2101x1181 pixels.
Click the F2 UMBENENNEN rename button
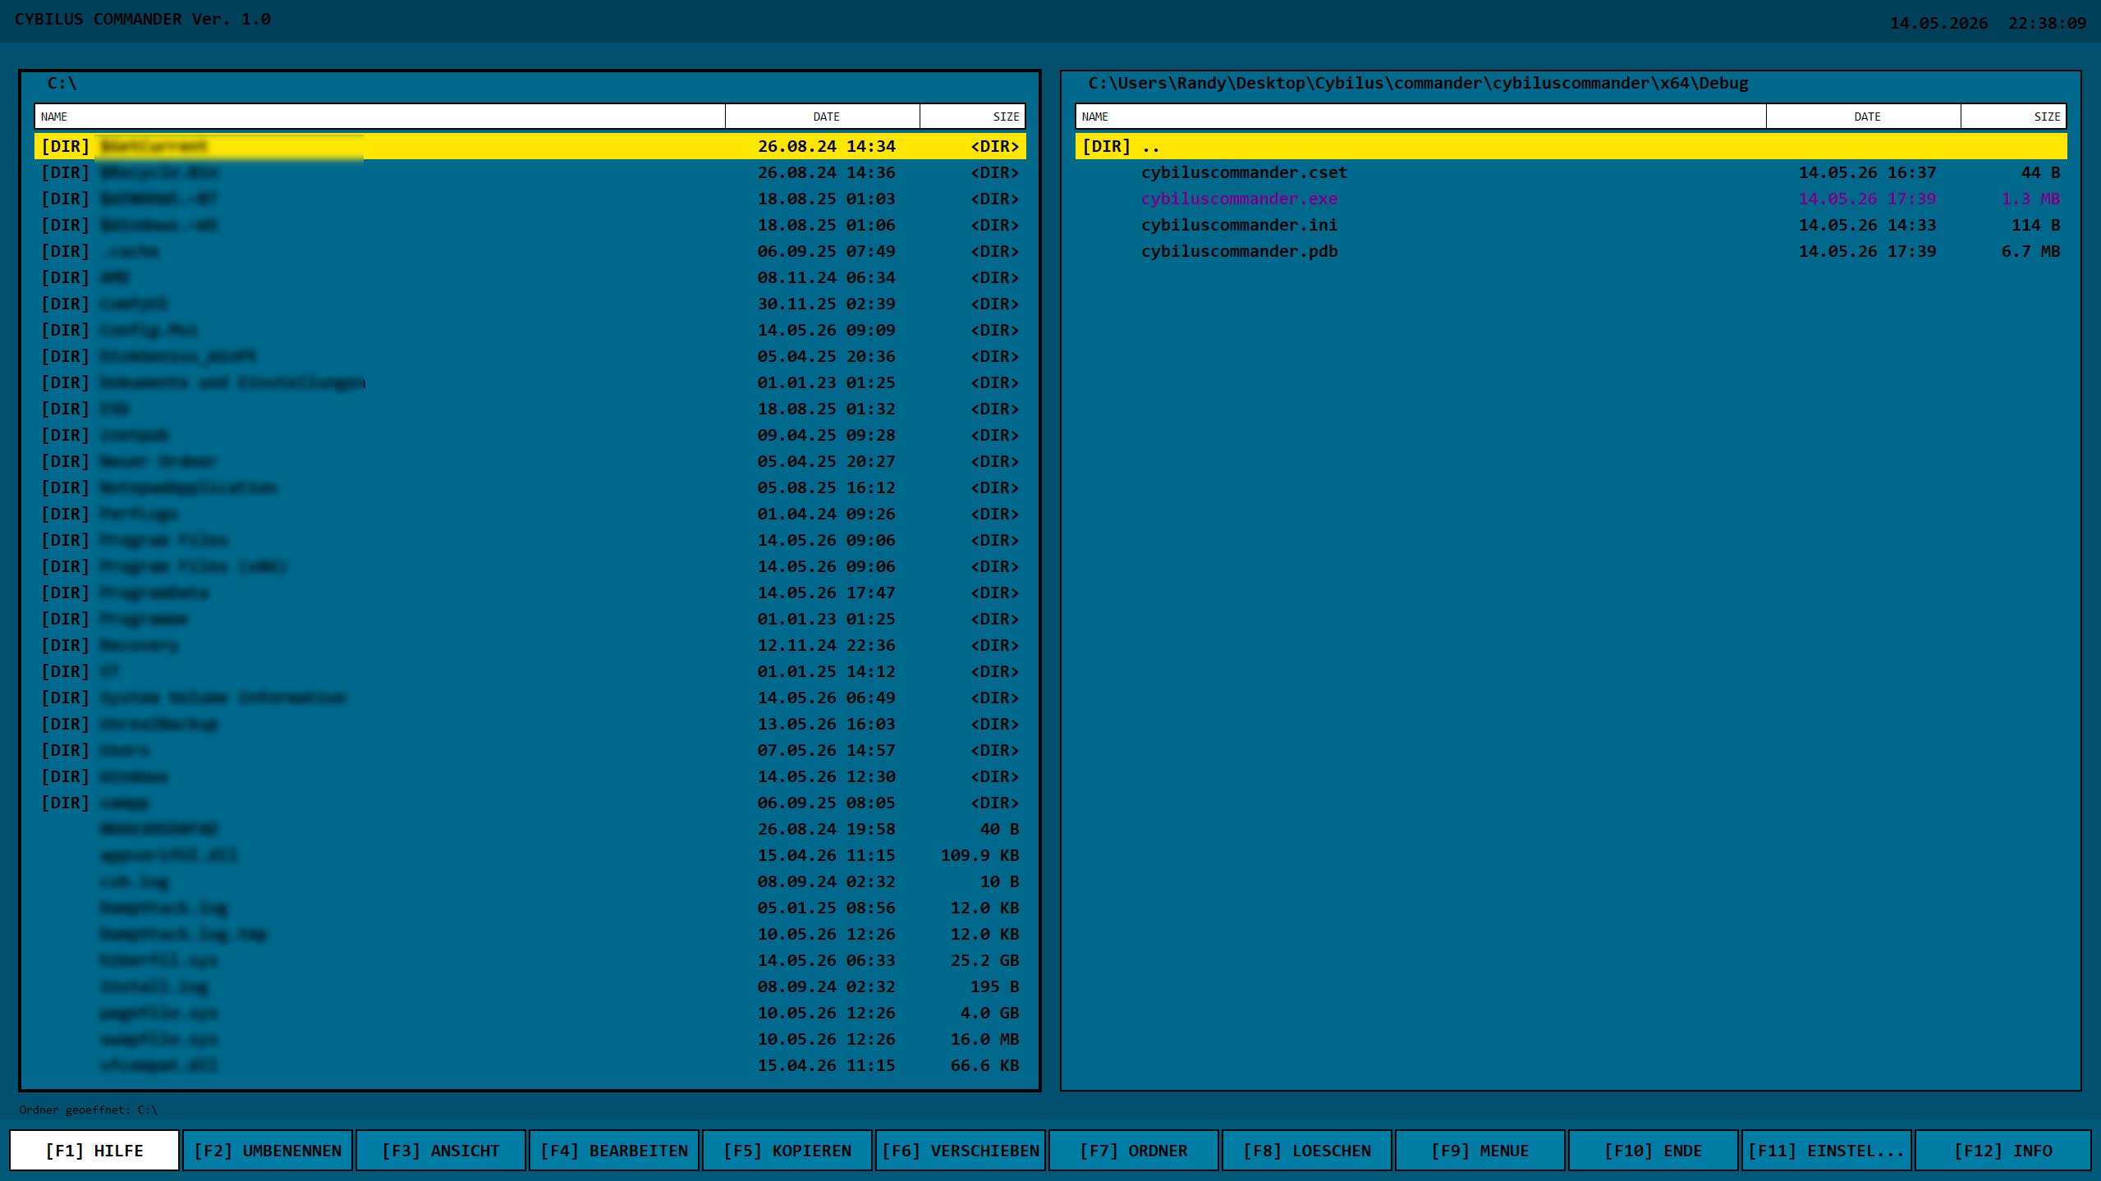point(268,1150)
